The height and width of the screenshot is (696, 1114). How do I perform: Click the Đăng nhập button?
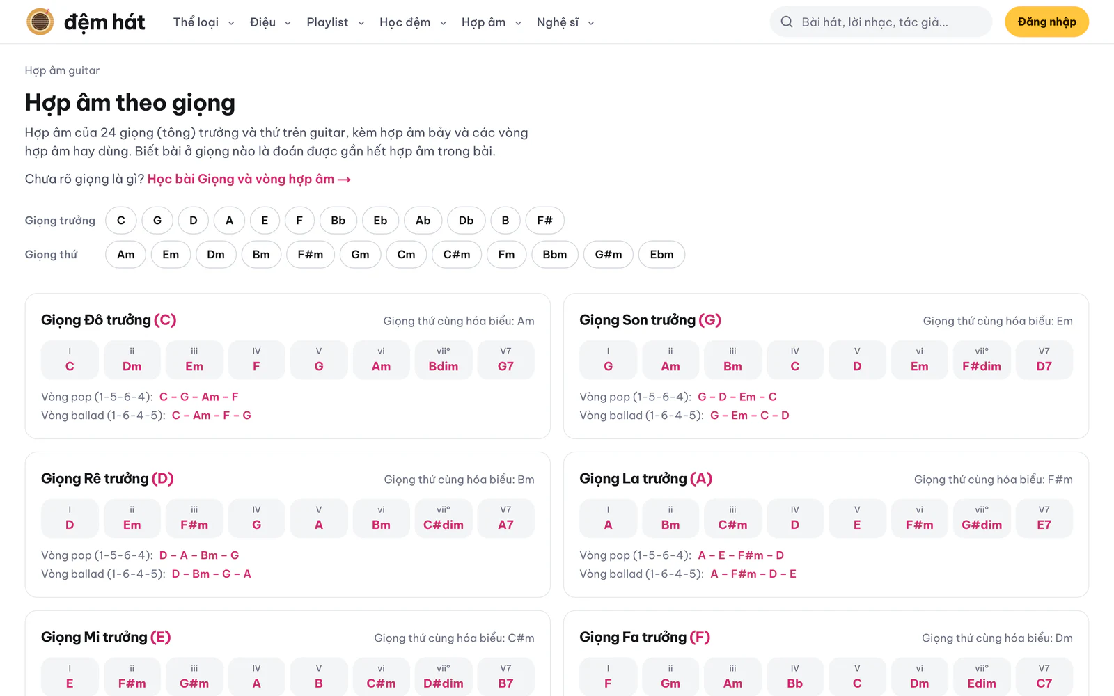tap(1046, 22)
